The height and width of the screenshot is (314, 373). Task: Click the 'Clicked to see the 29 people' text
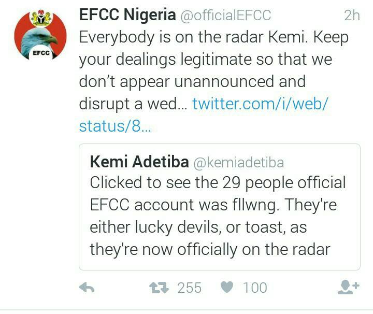(218, 183)
